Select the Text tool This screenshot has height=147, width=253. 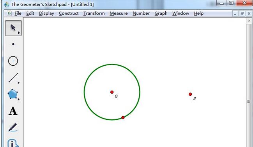[x=13, y=111]
